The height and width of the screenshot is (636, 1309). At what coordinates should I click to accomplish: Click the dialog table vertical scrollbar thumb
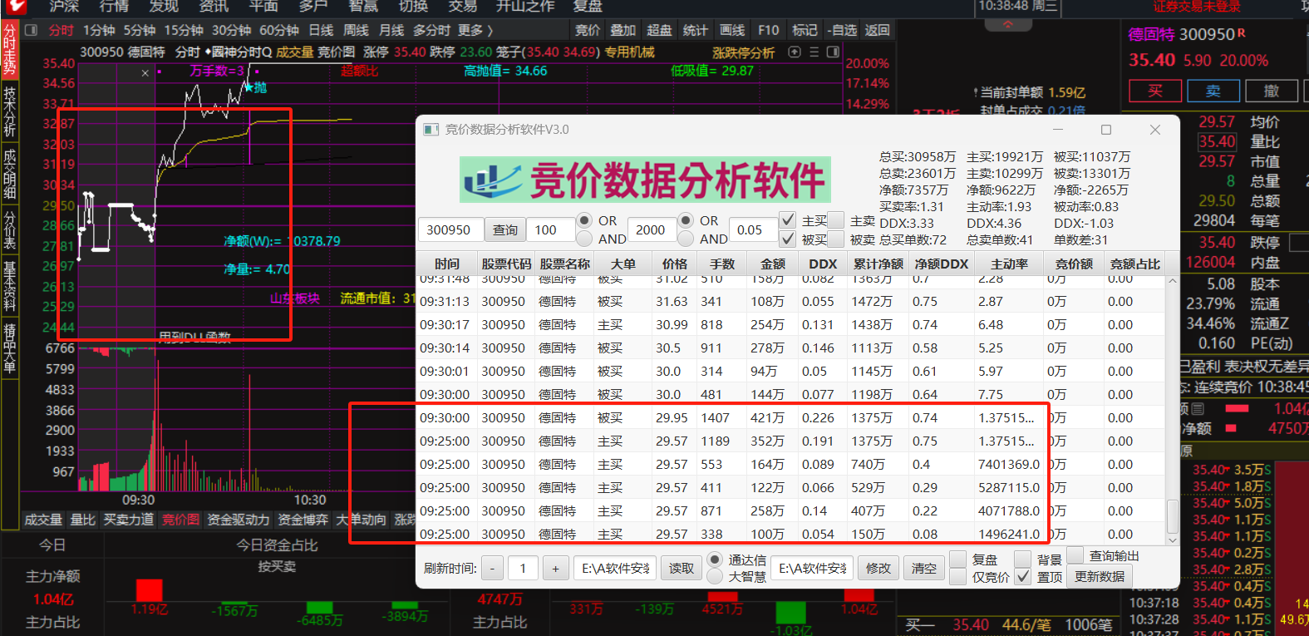click(x=1173, y=515)
